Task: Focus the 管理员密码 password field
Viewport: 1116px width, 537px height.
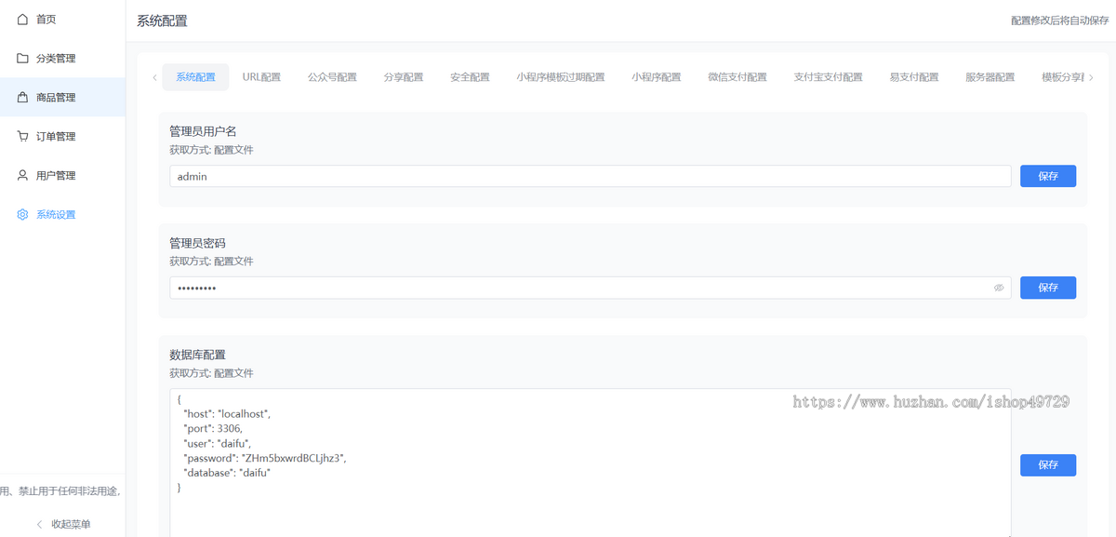Action: tap(591, 288)
